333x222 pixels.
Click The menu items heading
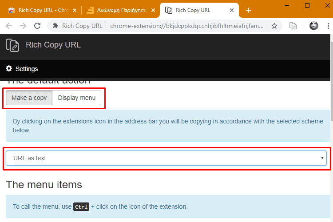[x=44, y=185]
